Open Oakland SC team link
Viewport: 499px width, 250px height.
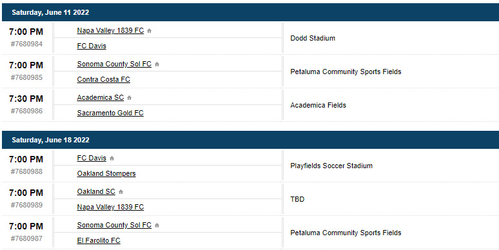[96, 192]
